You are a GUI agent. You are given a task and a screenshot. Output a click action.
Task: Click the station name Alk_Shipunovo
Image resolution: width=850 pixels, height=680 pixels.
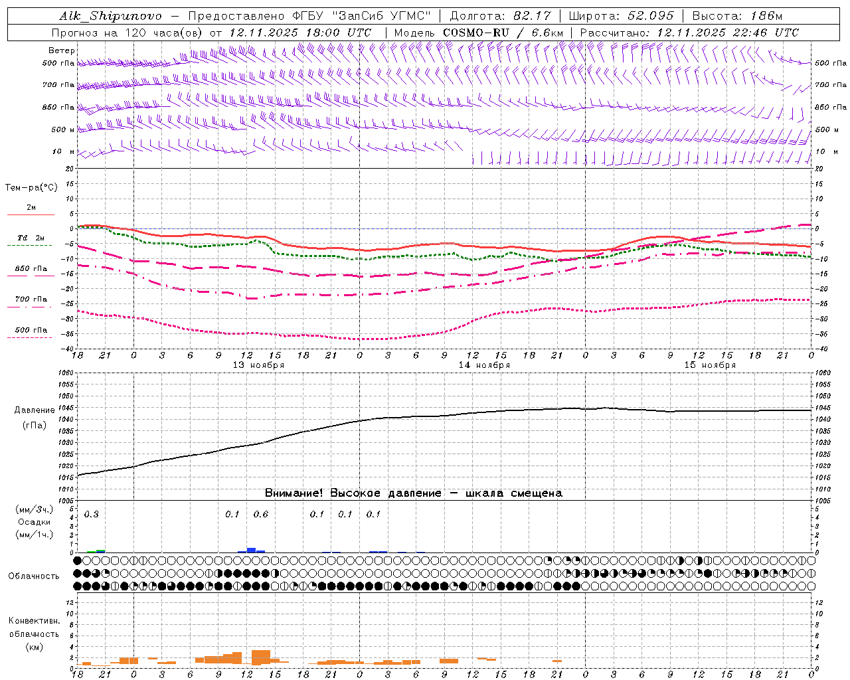(x=110, y=16)
